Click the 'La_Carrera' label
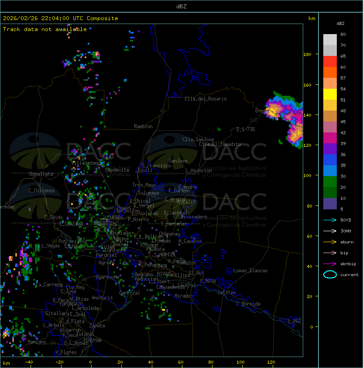Image resolution: width=363 pixels, height=368 pixels. (x=49, y=285)
